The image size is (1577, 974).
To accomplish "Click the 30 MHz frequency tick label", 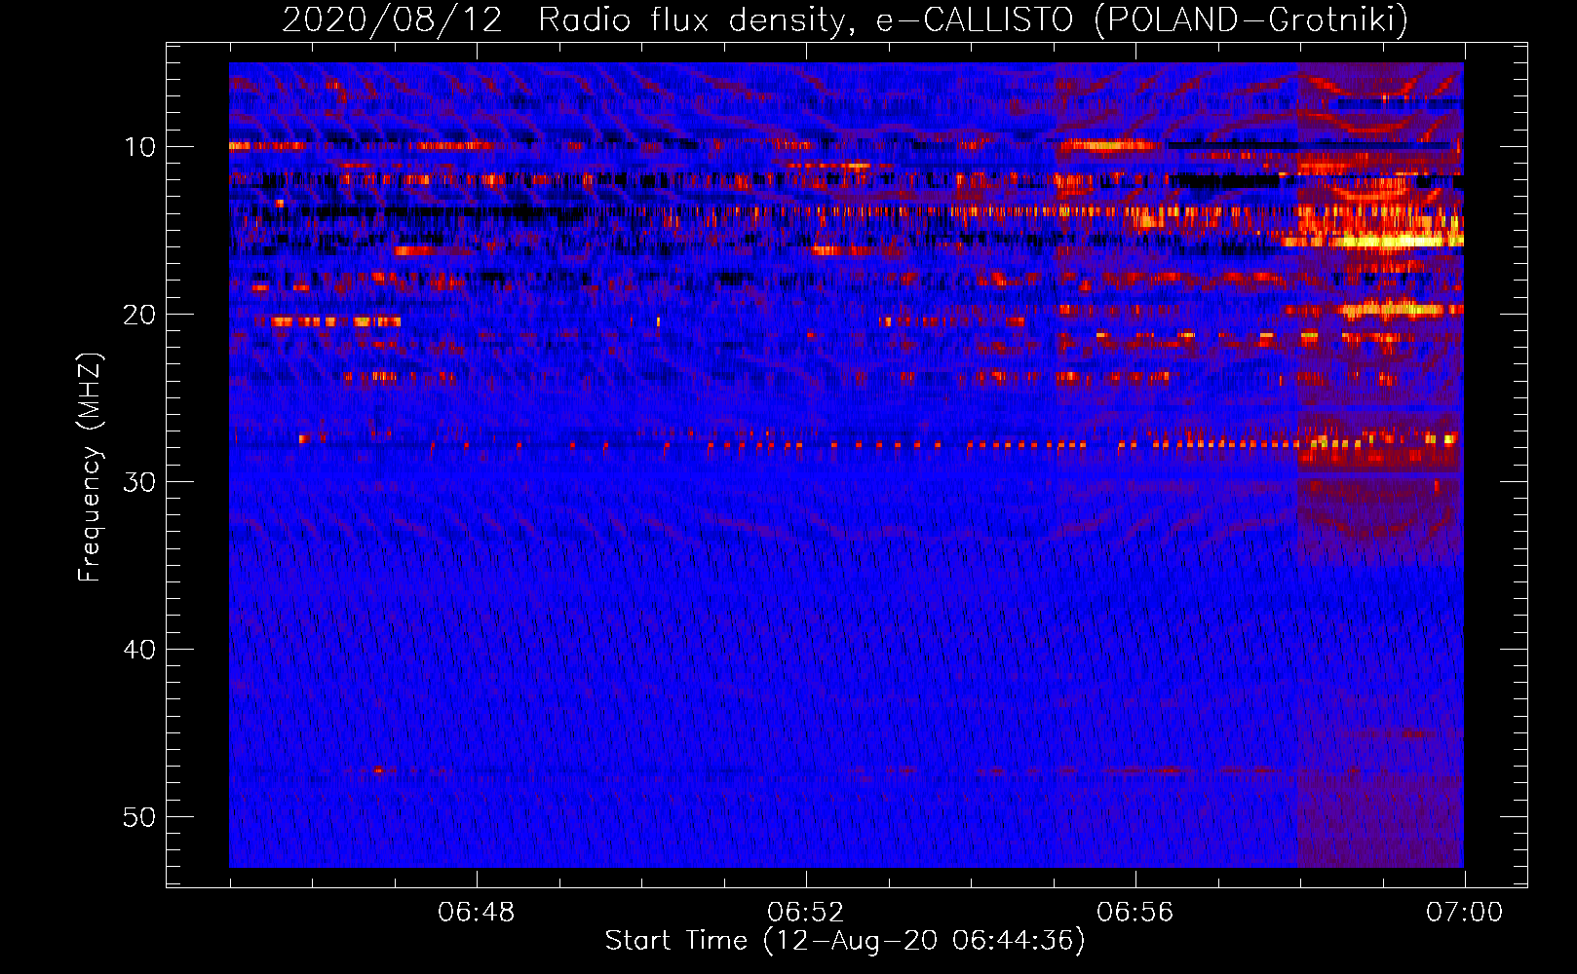I will [x=139, y=482].
